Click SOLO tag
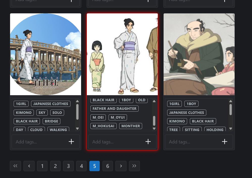Screen dimensions: 252x178 [x=57, y=113]
